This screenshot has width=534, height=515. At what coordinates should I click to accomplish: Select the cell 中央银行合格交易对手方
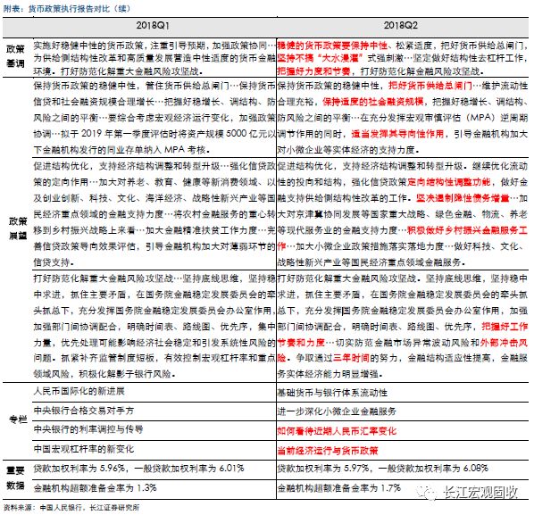pos(84,411)
